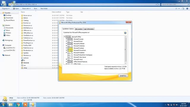Open install-state dropdown for Microsoft Publisher

70,53
